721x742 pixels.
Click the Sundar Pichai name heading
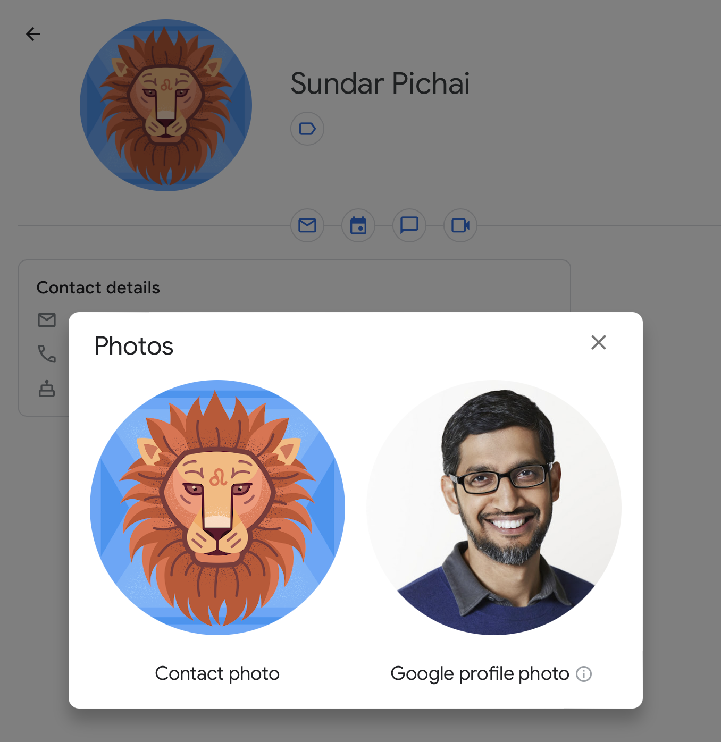point(380,83)
